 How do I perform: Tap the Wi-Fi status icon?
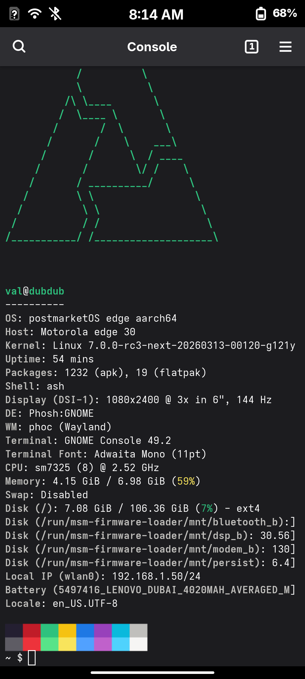tap(35, 13)
